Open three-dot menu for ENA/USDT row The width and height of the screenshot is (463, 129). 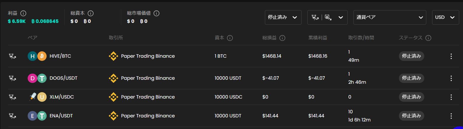[451, 116]
